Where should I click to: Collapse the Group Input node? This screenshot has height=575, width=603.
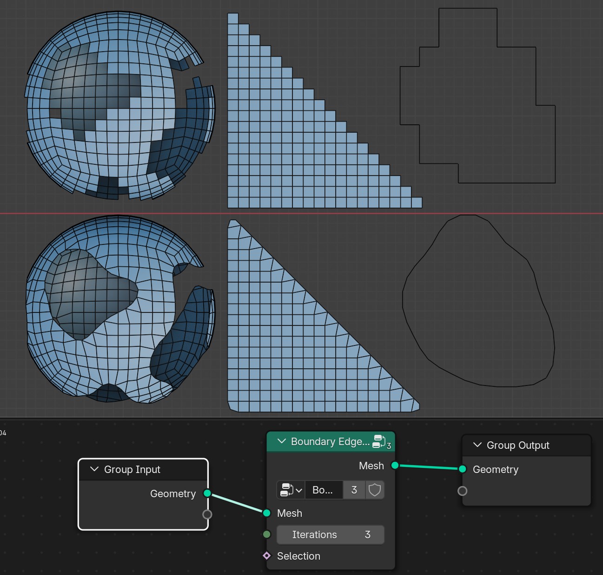click(x=94, y=469)
